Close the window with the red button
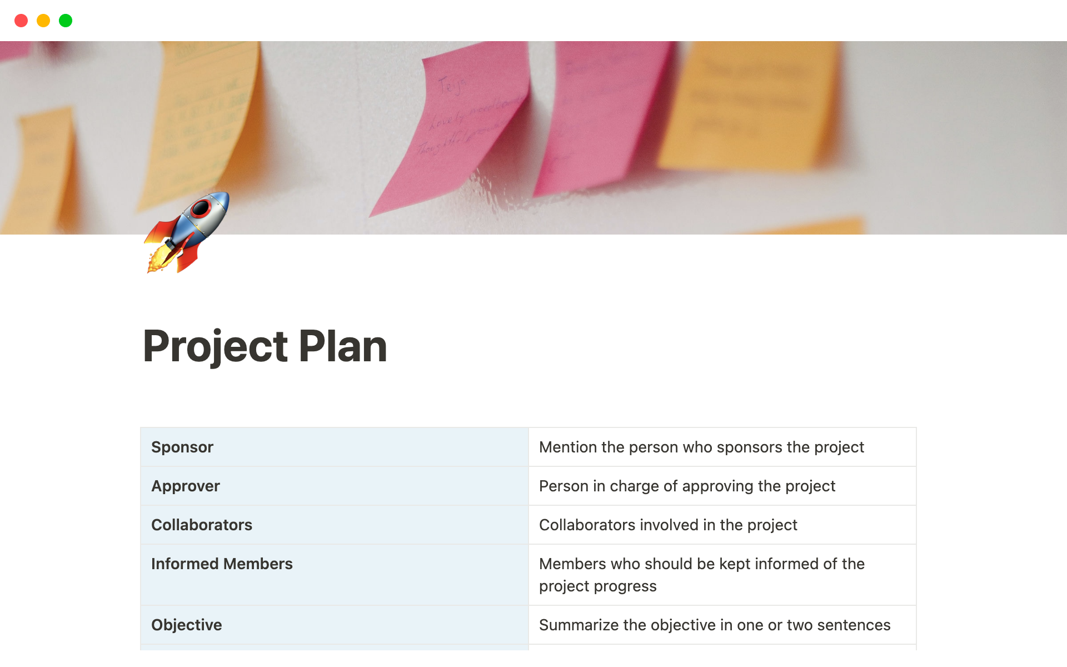The height and width of the screenshot is (667, 1067). [x=21, y=21]
